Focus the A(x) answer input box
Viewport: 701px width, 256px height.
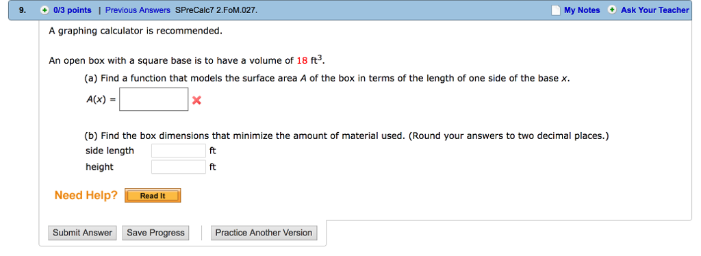point(154,99)
